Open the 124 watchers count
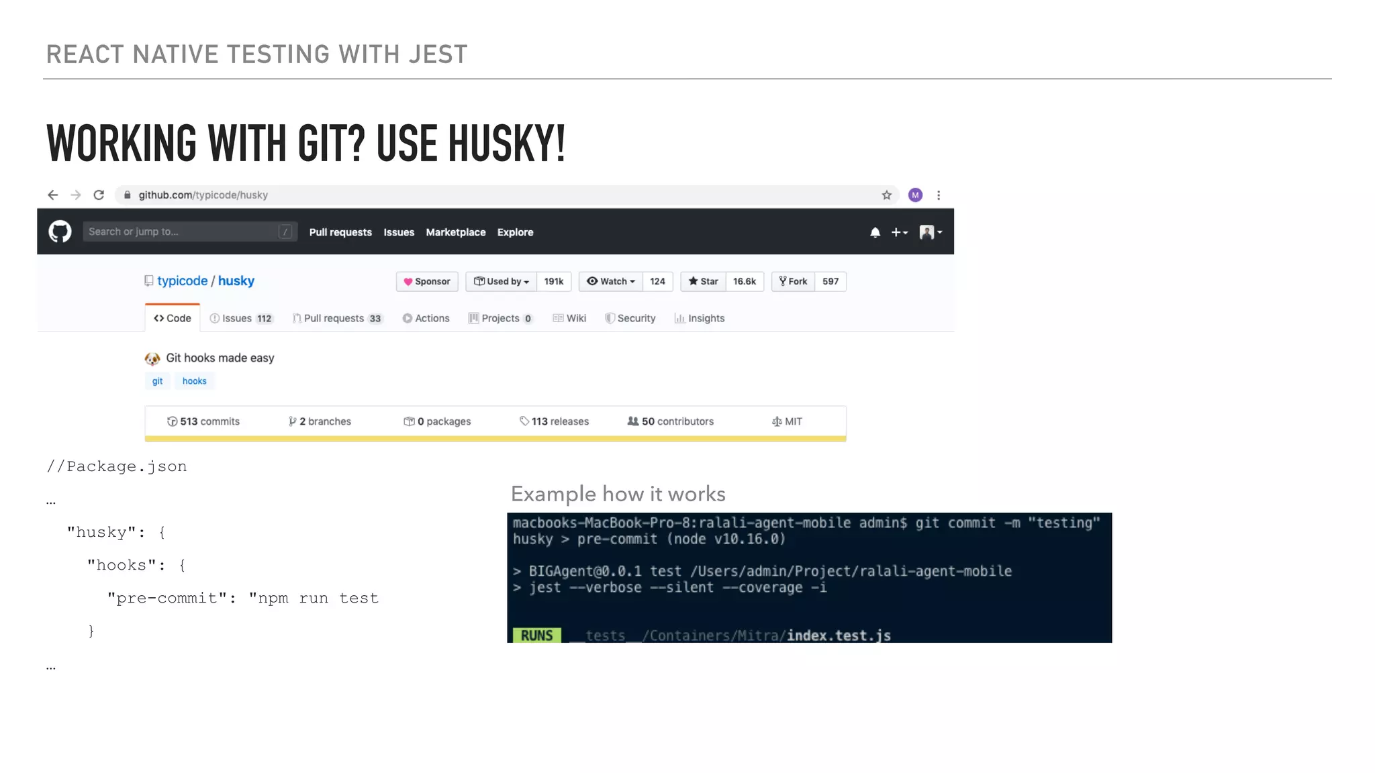 pos(658,282)
